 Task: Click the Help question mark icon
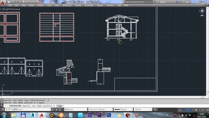coord(187,2)
